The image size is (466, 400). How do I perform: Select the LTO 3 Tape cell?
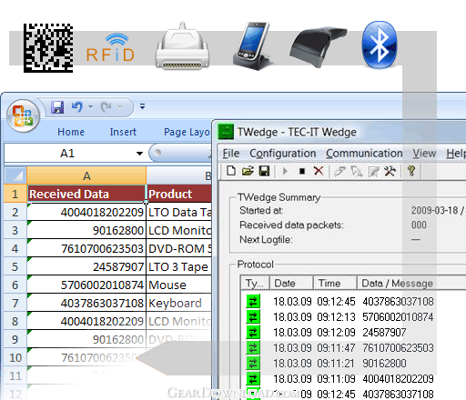179,266
